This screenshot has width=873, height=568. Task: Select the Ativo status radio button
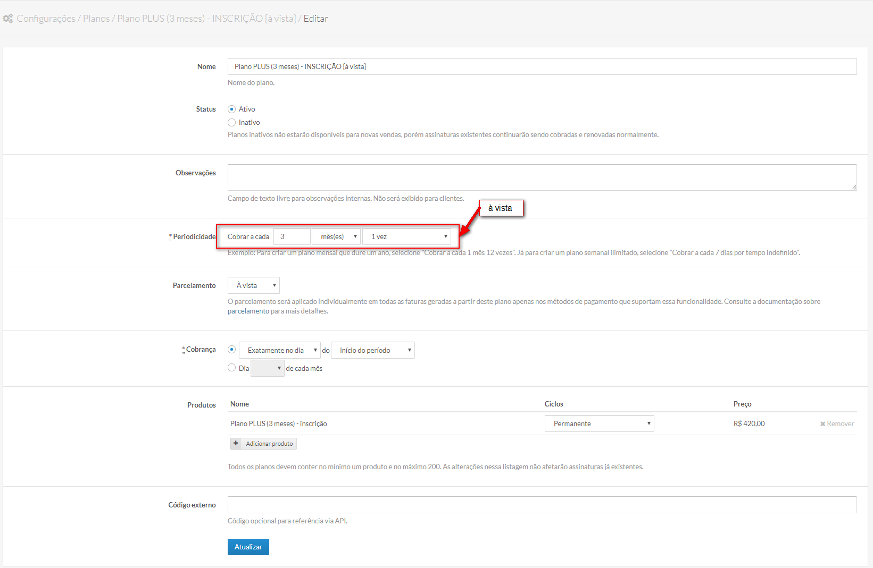[231, 109]
